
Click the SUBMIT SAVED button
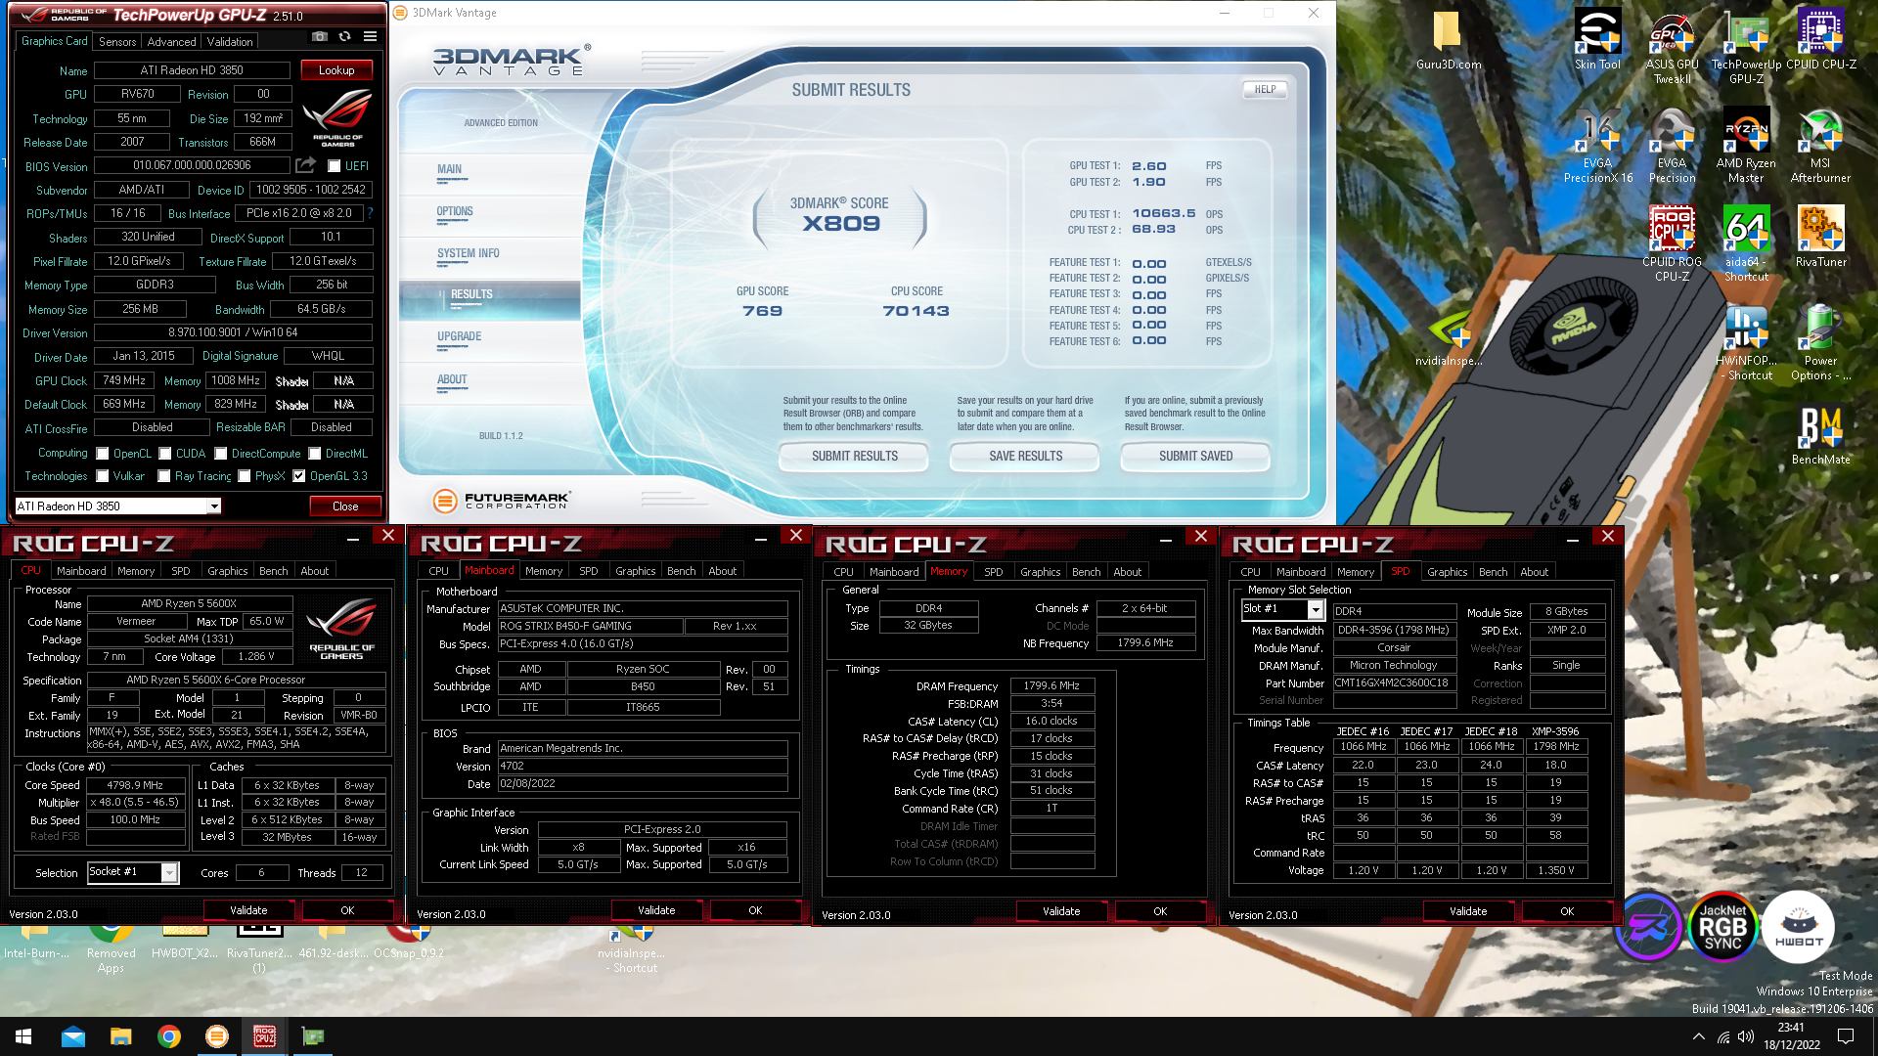(x=1195, y=456)
